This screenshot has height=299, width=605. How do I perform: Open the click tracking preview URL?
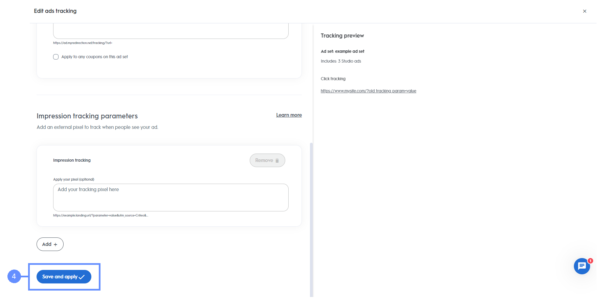point(368,91)
